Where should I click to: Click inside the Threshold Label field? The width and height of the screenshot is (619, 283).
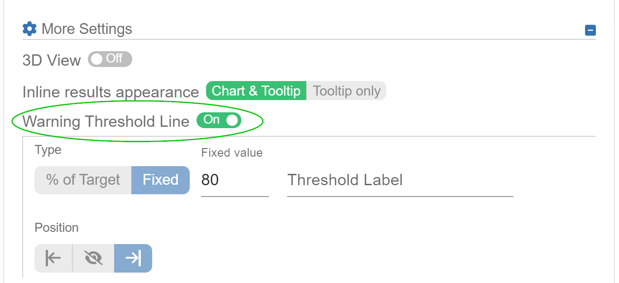pos(398,180)
